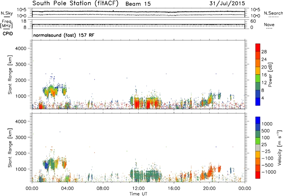Click the '-25' Velocity colorbar value

click(266, 151)
